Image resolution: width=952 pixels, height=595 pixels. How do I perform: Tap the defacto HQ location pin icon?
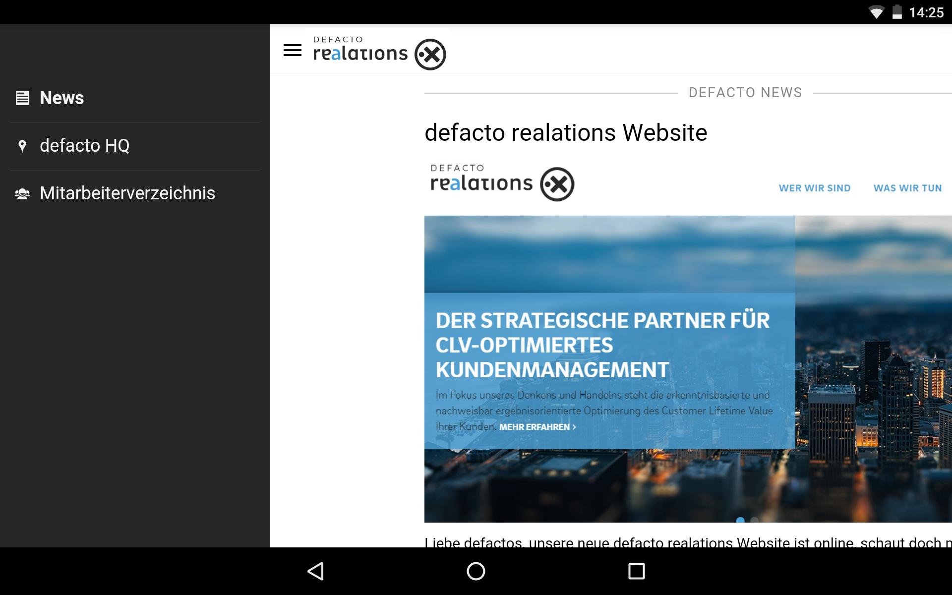click(22, 146)
